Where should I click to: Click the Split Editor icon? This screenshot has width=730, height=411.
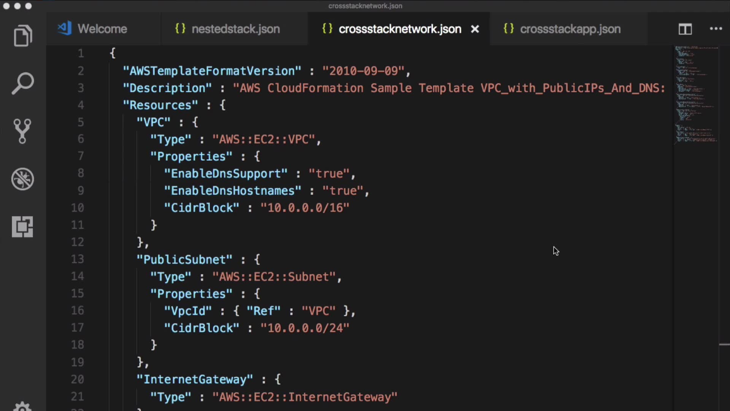pos(685,29)
